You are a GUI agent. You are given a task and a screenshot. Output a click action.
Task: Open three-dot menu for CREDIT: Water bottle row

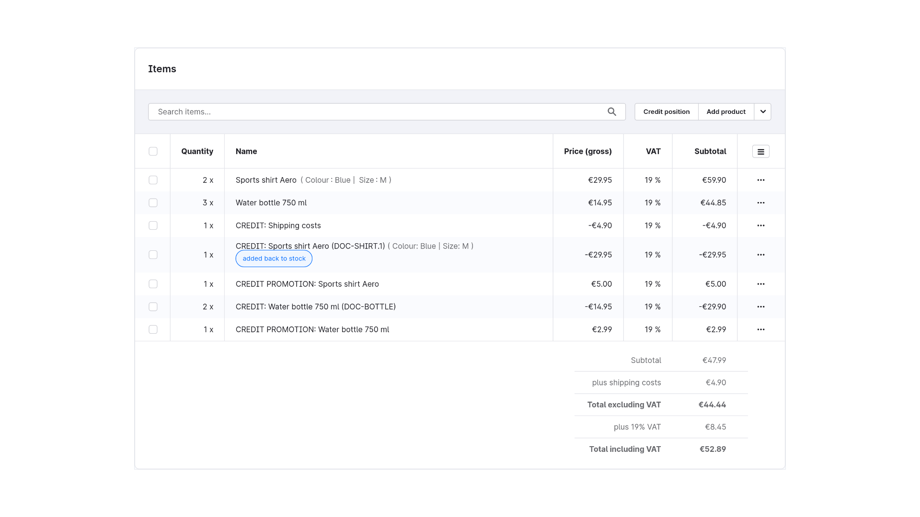[761, 306]
